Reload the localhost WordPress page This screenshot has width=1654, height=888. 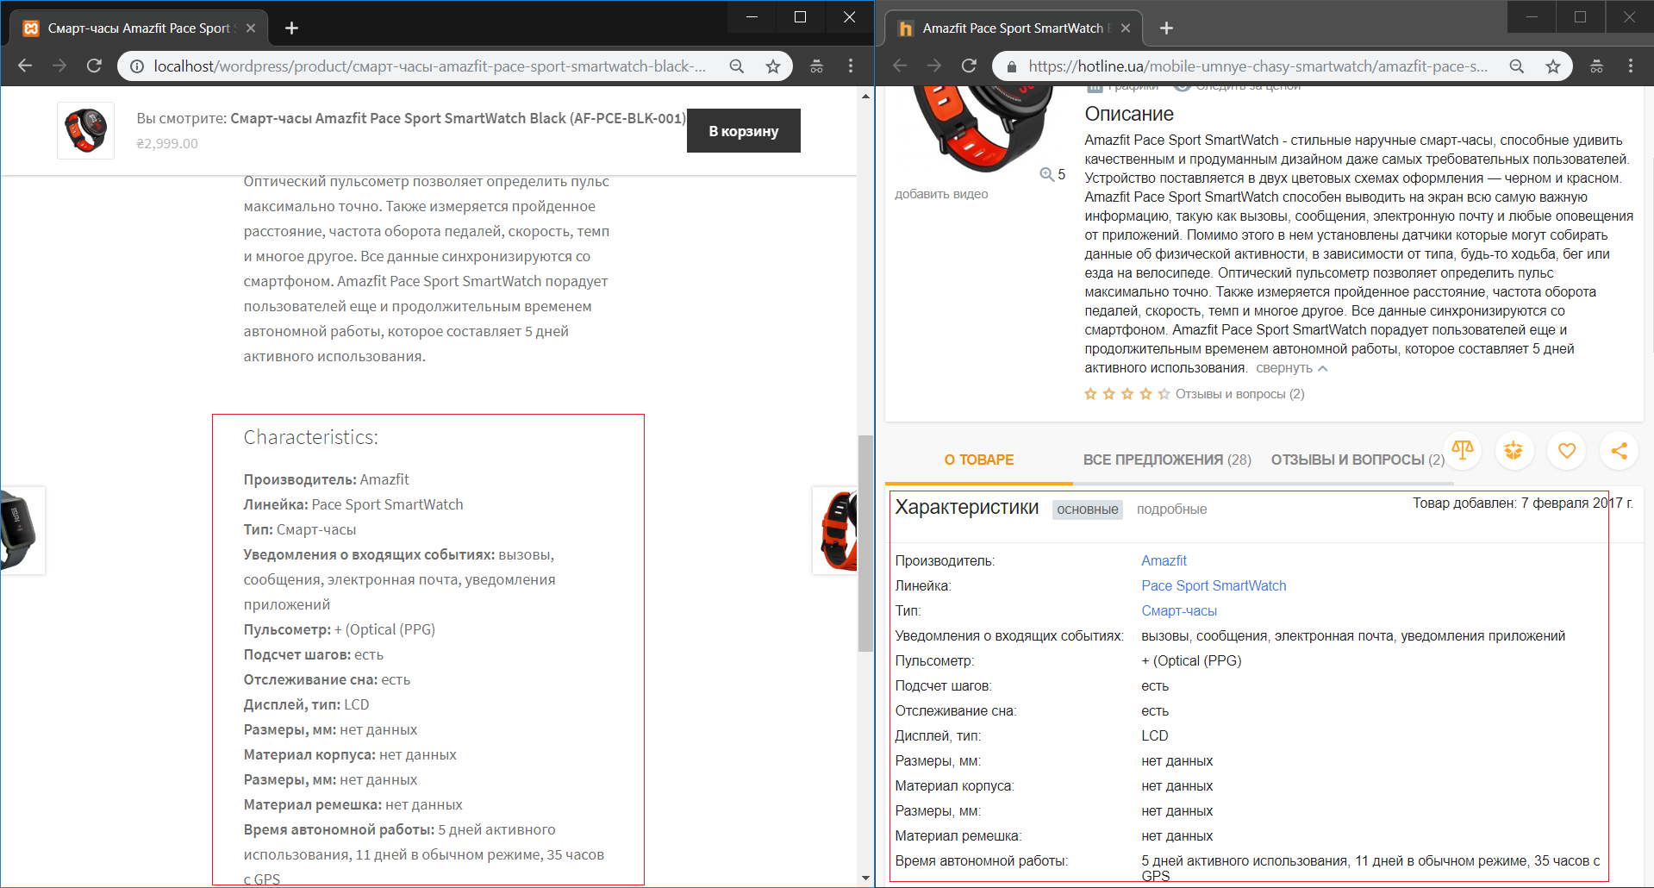point(94,66)
